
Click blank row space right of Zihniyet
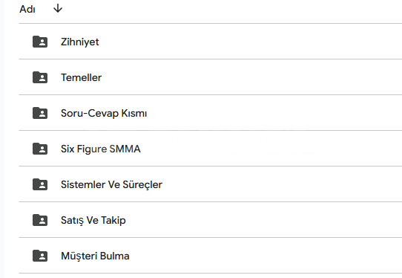pos(251,42)
